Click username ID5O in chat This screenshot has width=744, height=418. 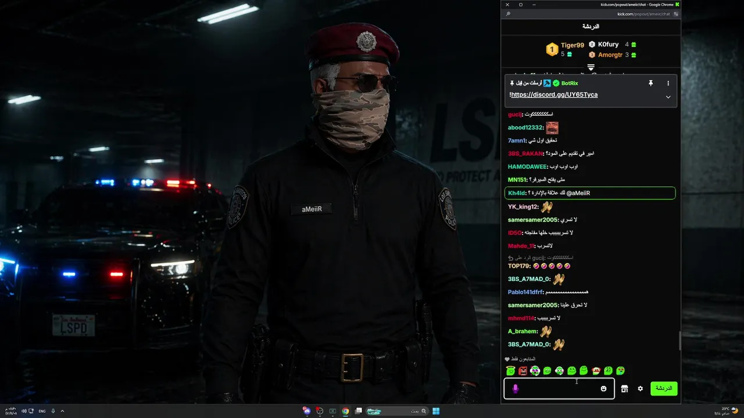515,233
